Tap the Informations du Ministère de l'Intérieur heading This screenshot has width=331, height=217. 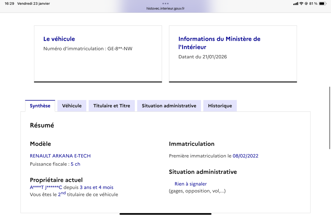point(219,43)
